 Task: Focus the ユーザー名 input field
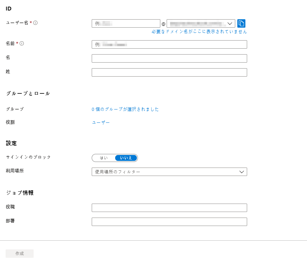click(x=126, y=23)
